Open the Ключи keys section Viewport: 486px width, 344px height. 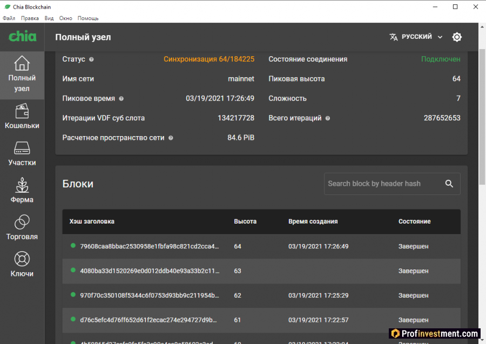tap(22, 265)
